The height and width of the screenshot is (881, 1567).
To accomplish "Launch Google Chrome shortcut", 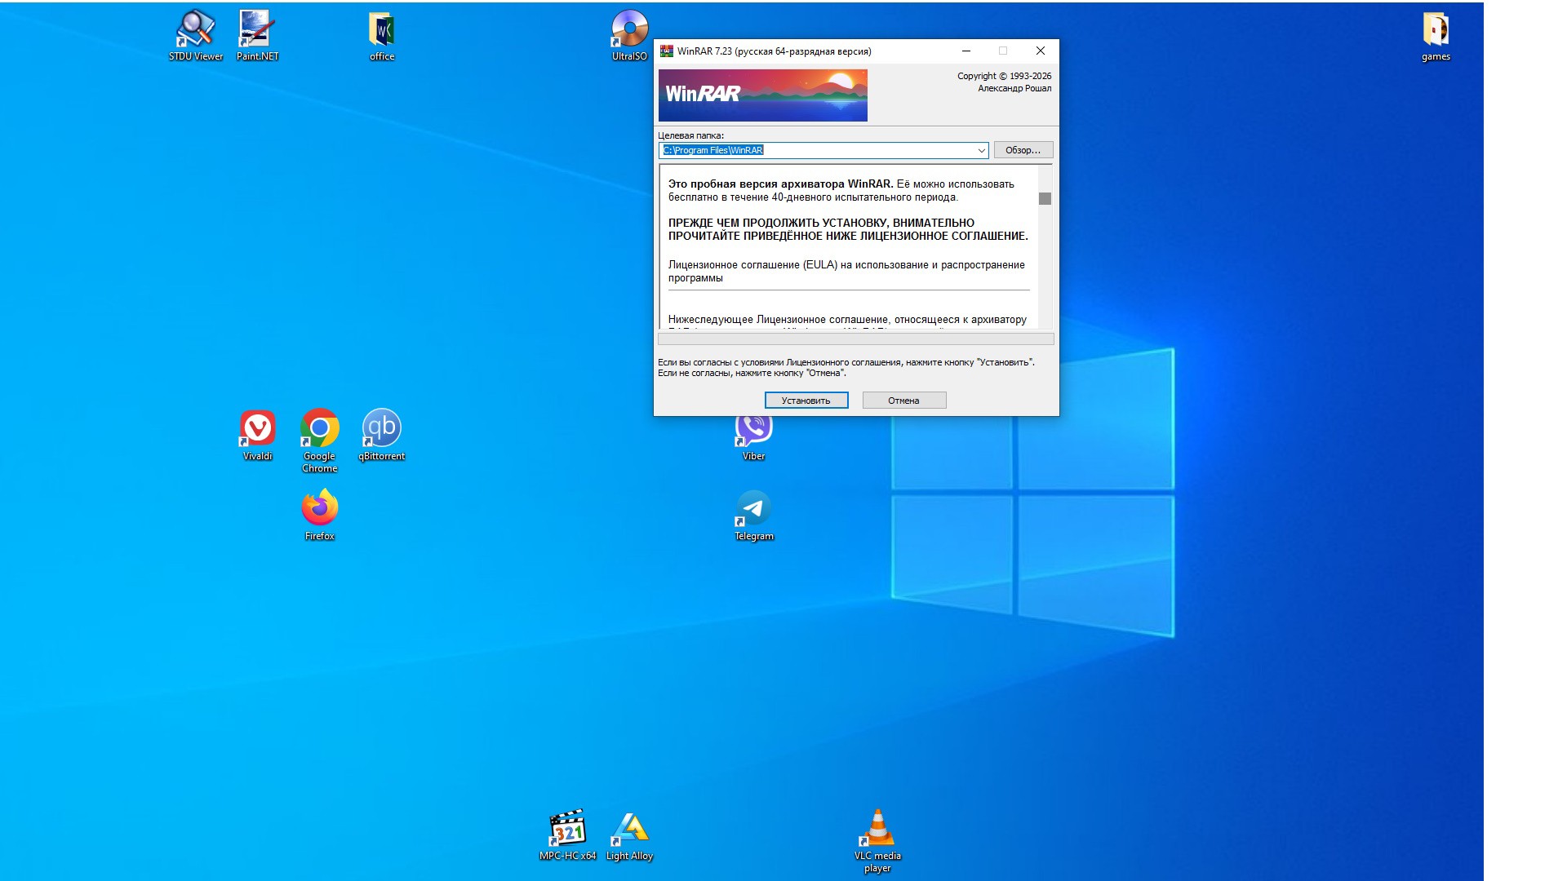I will click(320, 440).
